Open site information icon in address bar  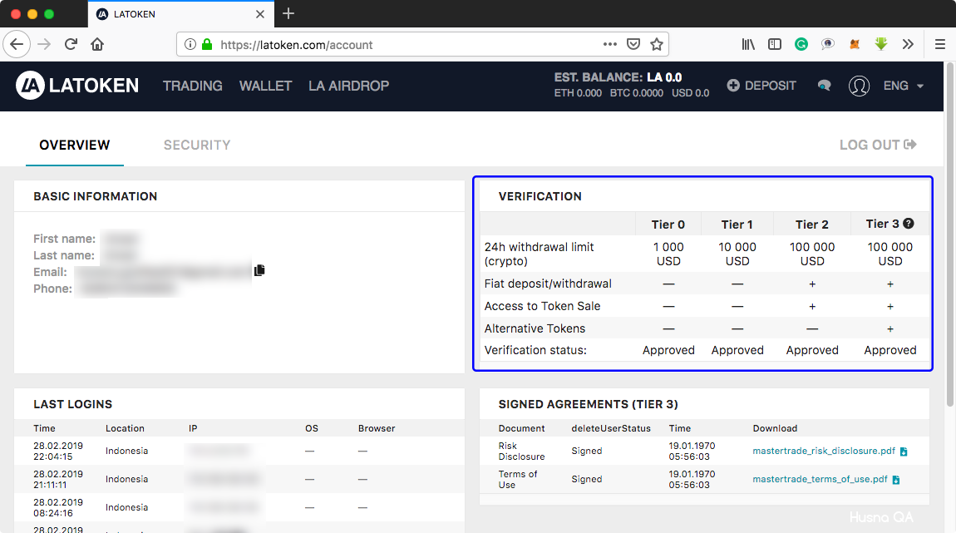coord(190,45)
